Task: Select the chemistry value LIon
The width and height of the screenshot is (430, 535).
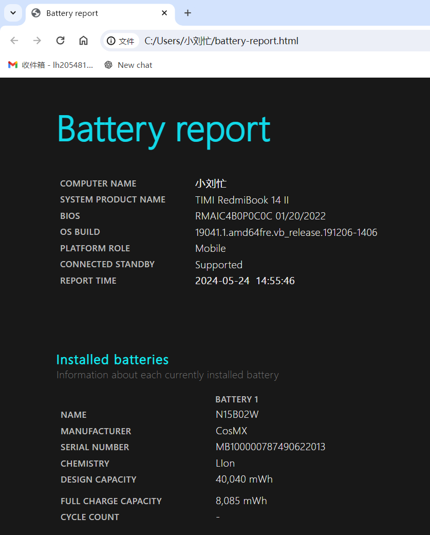Action: pos(225,464)
